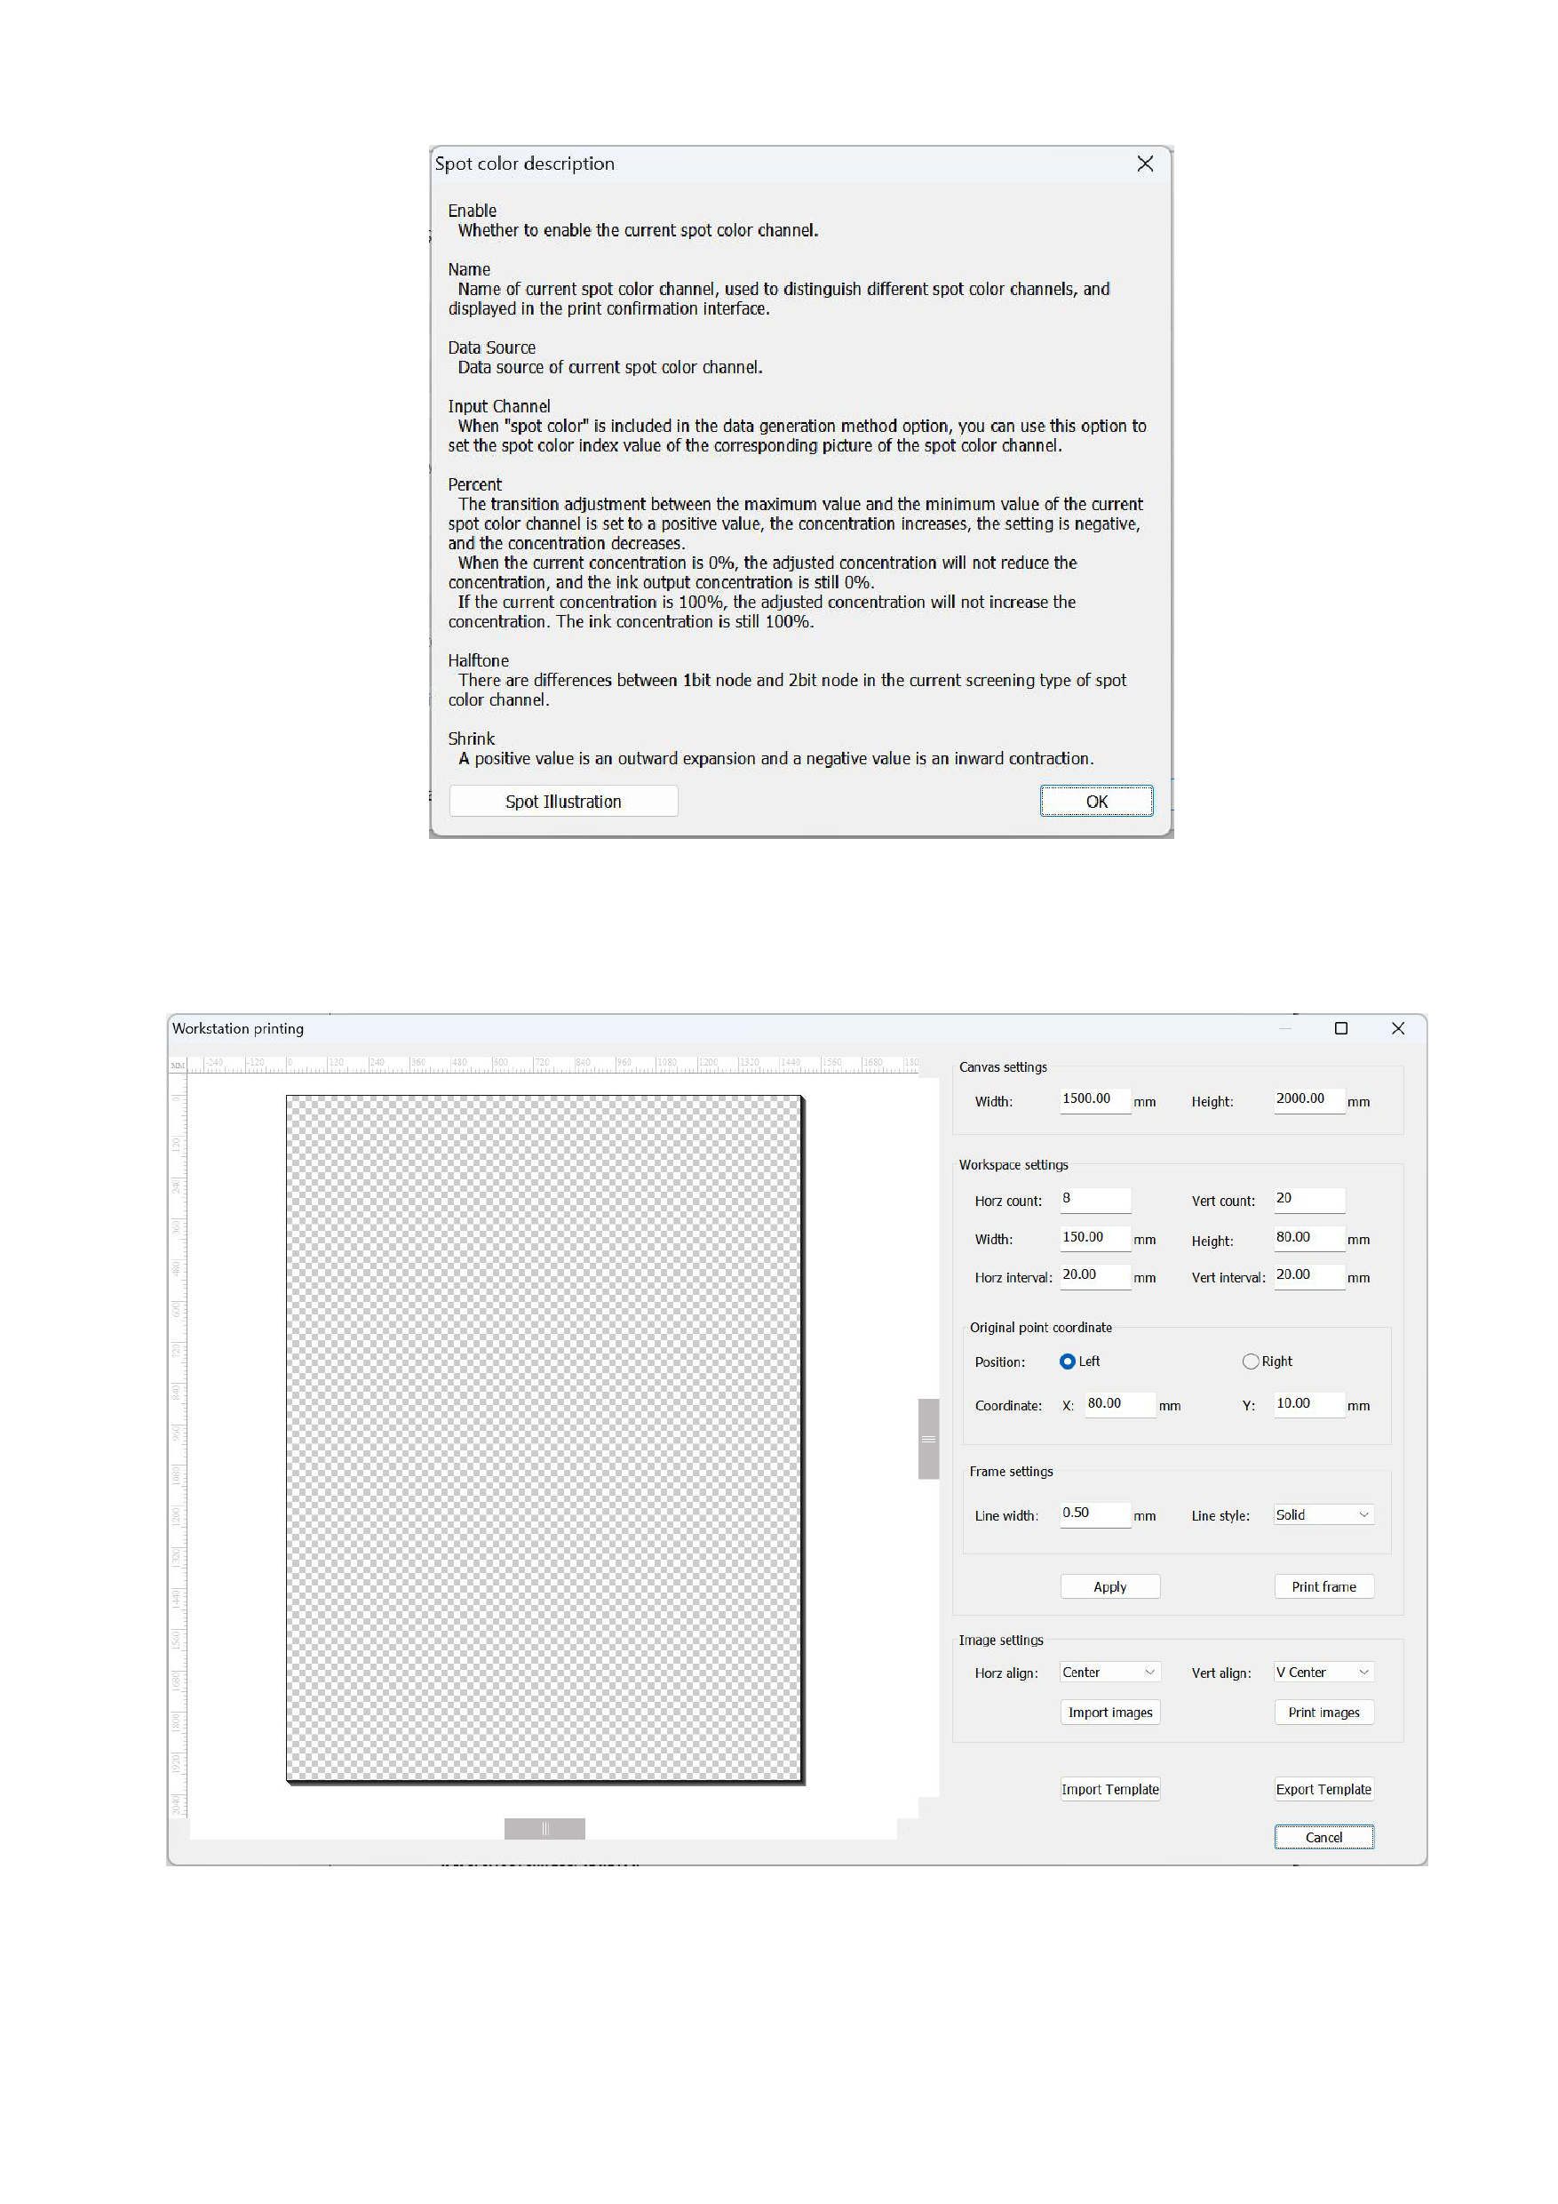Close the Workstation printing window
Viewport: 1558px width, 2204px height.
pyautogui.click(x=1398, y=1028)
